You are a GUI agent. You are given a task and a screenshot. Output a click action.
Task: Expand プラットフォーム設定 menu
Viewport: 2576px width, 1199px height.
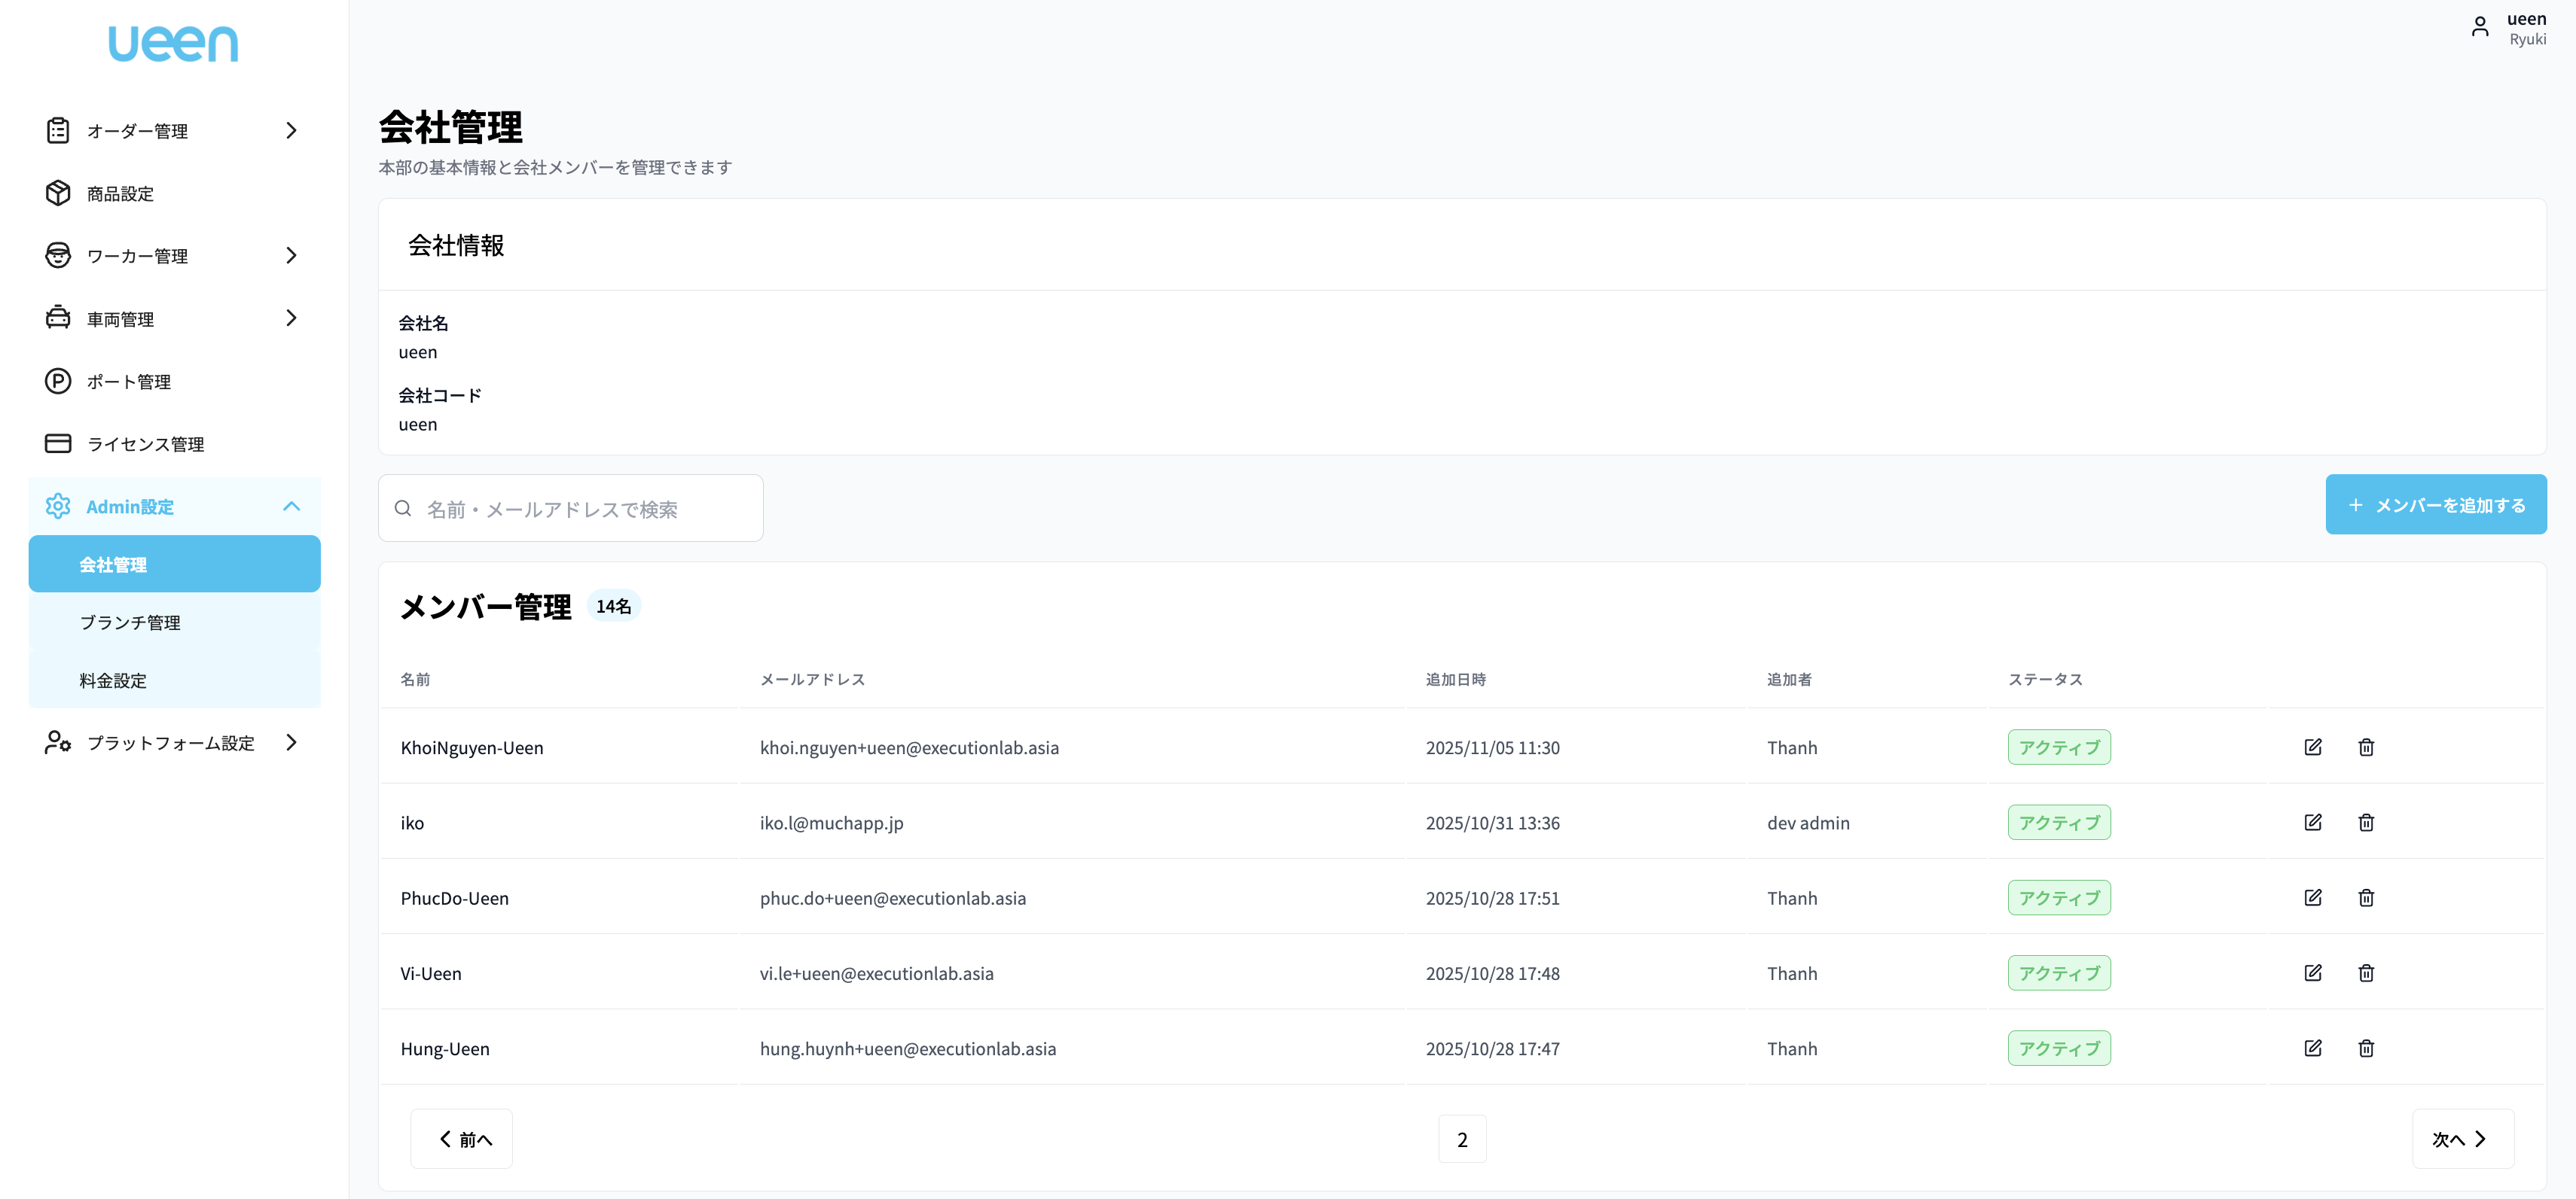pos(291,742)
